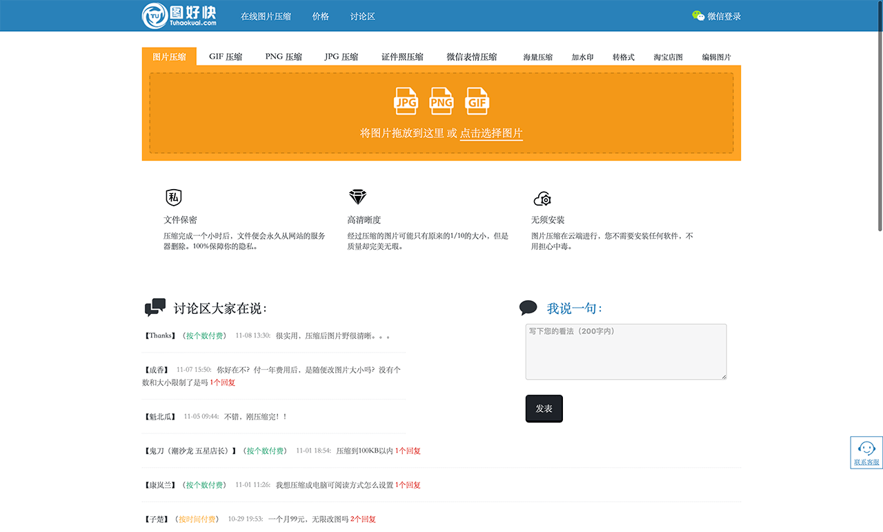Switch to the GIF 压缩 tab
Viewport: 883px width, 532px height.
tap(226, 57)
